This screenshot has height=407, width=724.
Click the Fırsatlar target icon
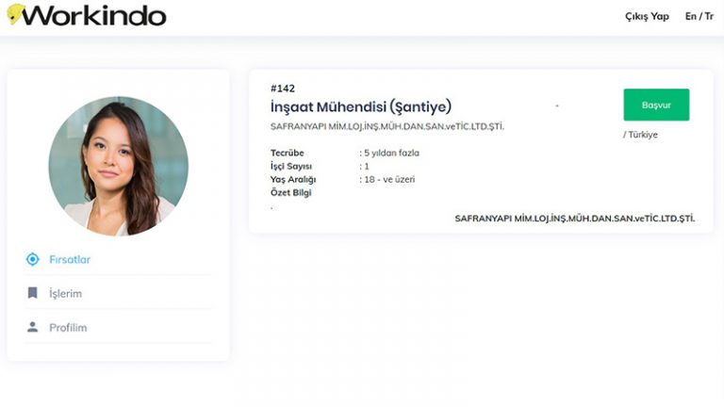[x=32, y=259]
